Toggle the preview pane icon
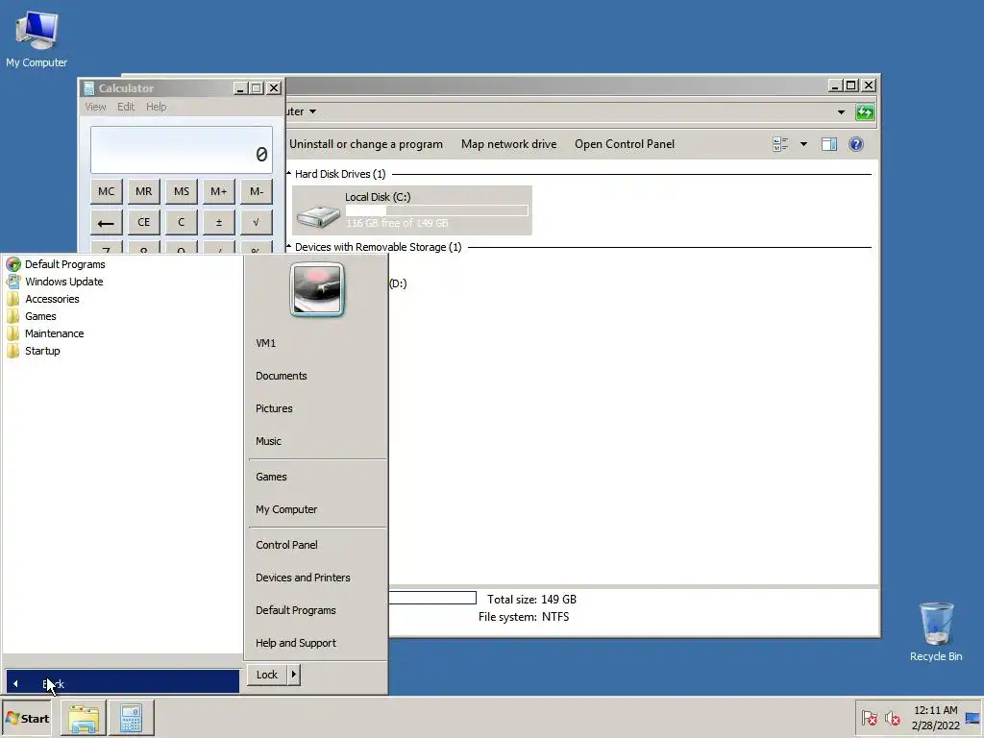Screen dimensions: 984x738 tap(829, 144)
